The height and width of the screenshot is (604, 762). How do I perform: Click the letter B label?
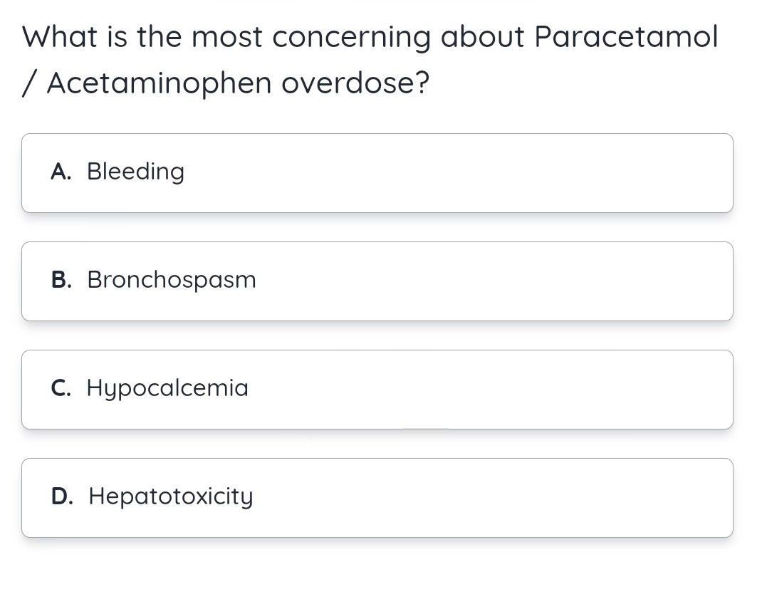(61, 280)
